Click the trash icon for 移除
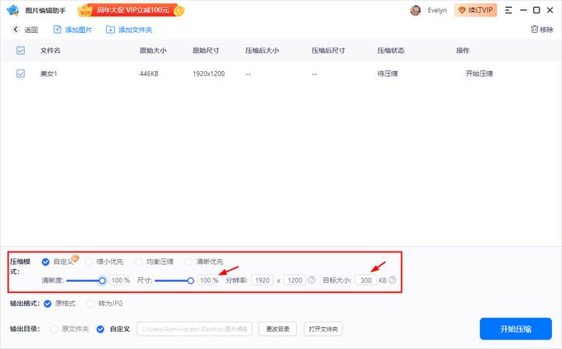This screenshot has height=349, width=562. coord(535,29)
